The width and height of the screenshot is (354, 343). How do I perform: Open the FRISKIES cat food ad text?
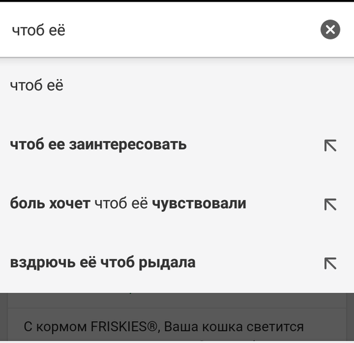pos(163,326)
